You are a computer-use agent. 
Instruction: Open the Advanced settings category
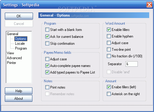coord(14,58)
